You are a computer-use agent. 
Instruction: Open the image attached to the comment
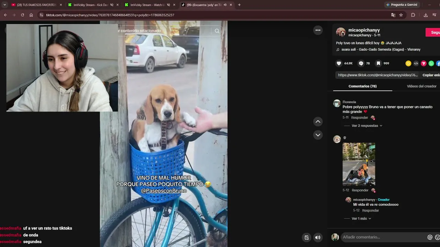coord(359,164)
